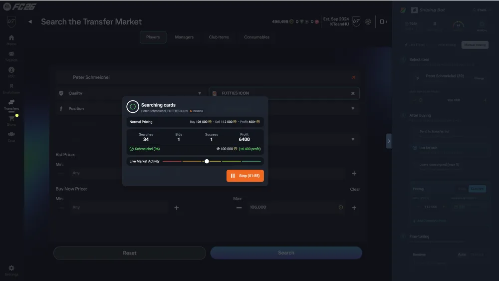Open Club section in sidebar
Image resolution: width=499 pixels, height=281 pixels.
pyautogui.click(x=11, y=137)
